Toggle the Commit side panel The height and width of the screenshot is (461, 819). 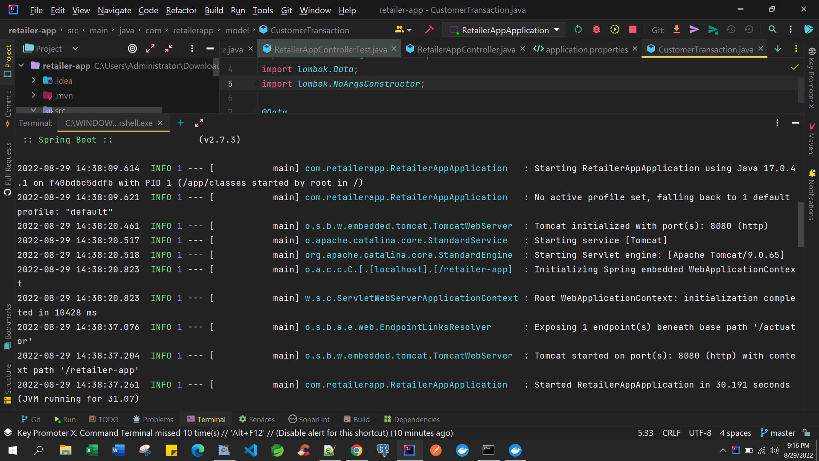[x=8, y=108]
